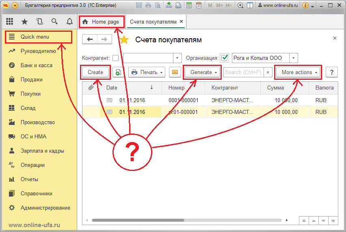Open Favorites star in top panel
The image size is (346, 232).
(24, 22)
